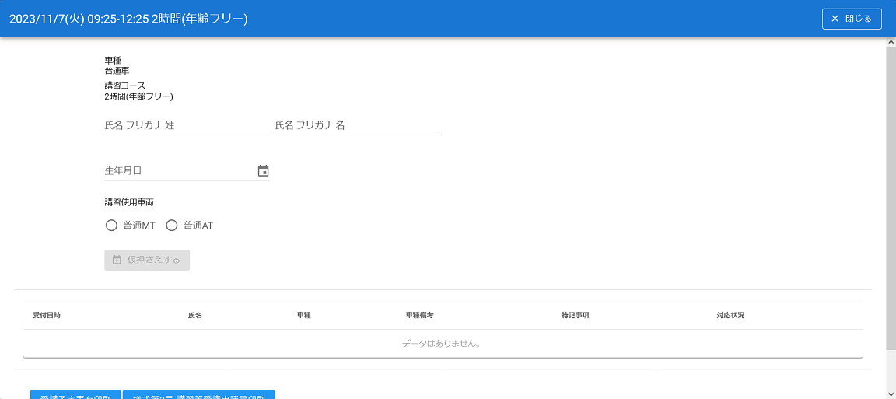Open the calendar picker for 生年月日
Screen dimensions: 896x399
[x=263, y=171]
